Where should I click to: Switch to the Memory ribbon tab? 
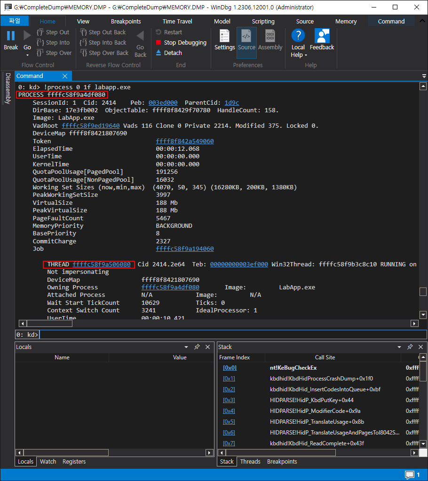(346, 22)
